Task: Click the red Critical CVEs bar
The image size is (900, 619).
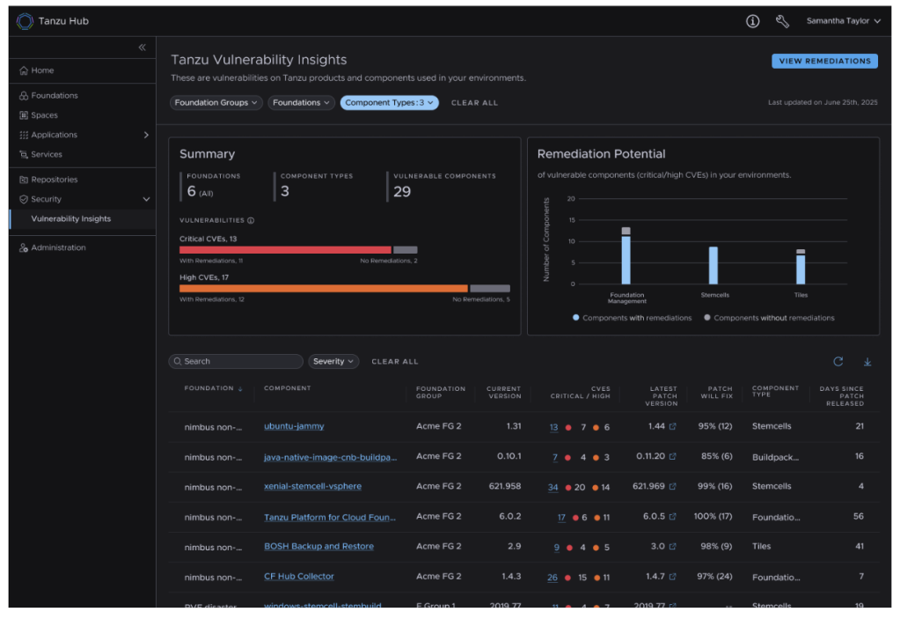Action: pos(285,250)
